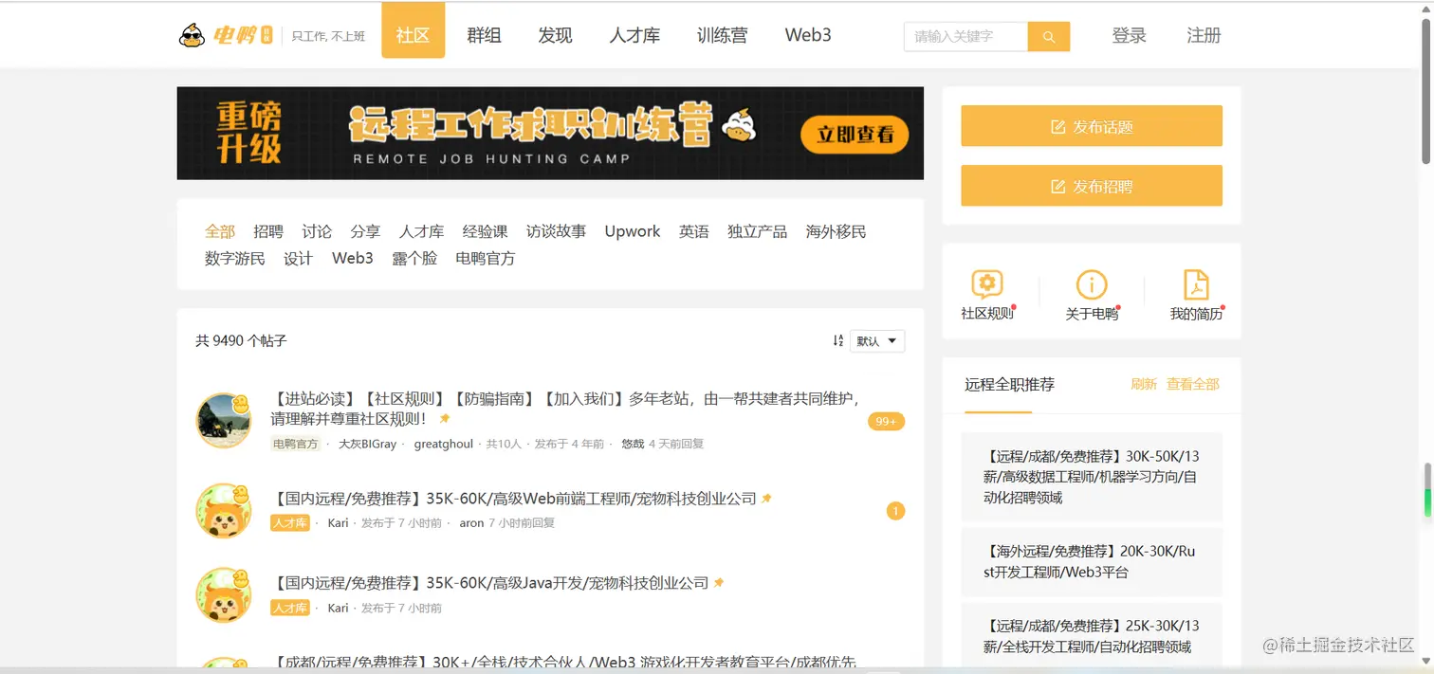Screen dimensions: 1434x674
Task: Select the 经验课 category filter
Action: click(x=485, y=231)
